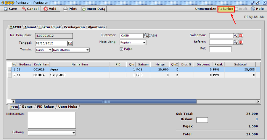The height and width of the screenshot is (140, 267).
Task: Toggle the Draft checkbox
Action: 236,9
